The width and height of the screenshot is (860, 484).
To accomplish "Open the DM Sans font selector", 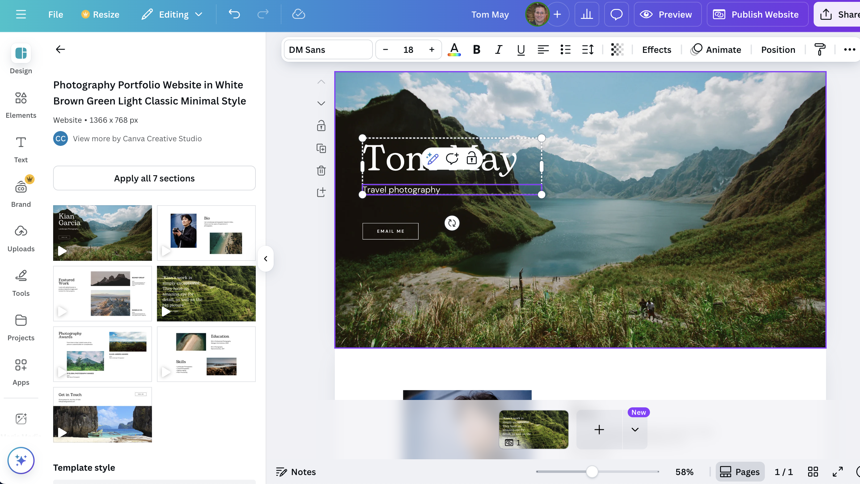I will (x=328, y=50).
